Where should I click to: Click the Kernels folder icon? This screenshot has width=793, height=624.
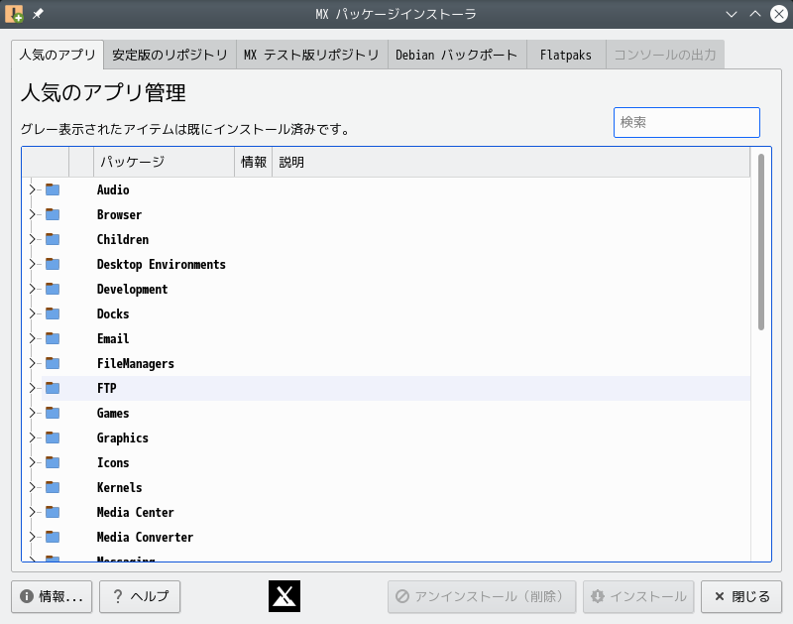[x=53, y=487]
